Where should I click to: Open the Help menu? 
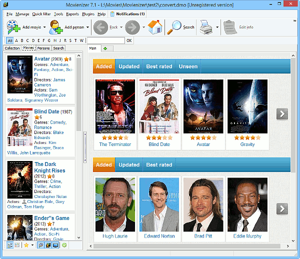(101, 14)
